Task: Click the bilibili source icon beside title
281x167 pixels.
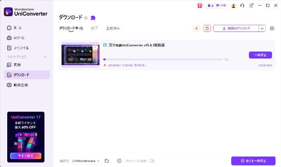Action: [x=105, y=45]
